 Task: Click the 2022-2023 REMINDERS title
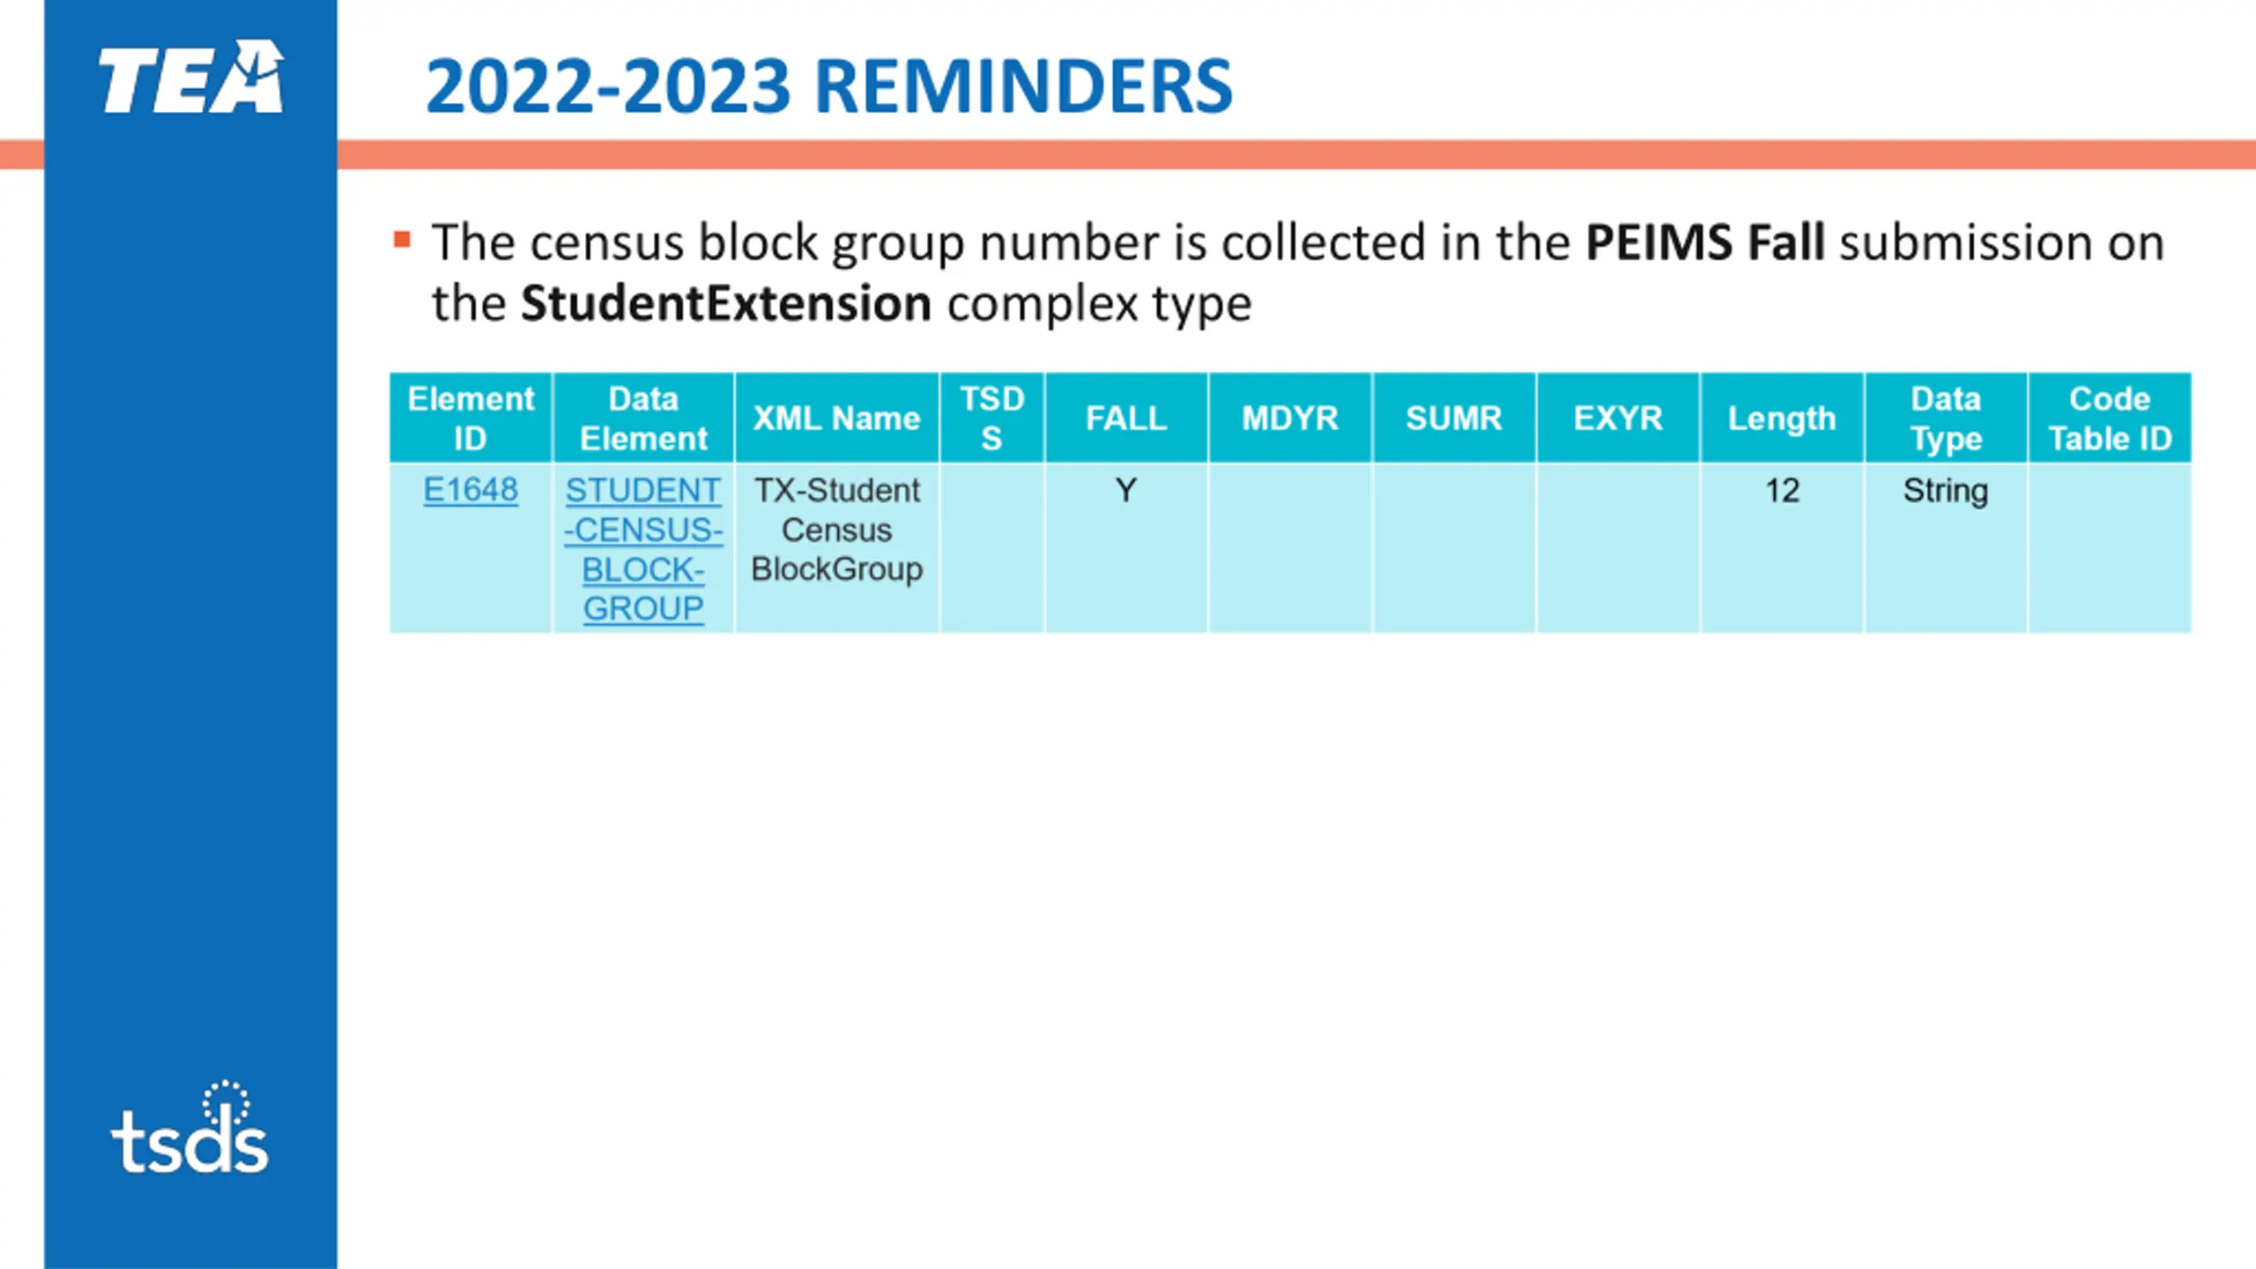[x=829, y=85]
